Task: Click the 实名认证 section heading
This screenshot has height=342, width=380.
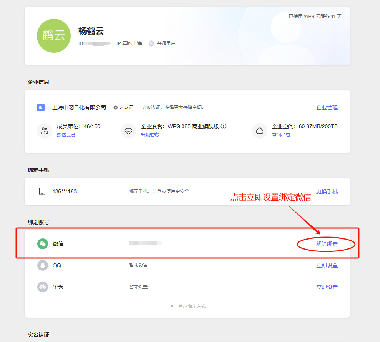Action: pos(38,335)
